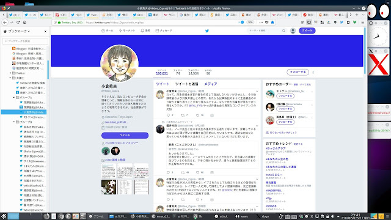Show site information icon in URL bar

(56, 22)
